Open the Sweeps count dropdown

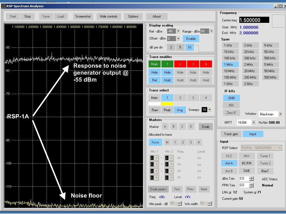pos(209,110)
